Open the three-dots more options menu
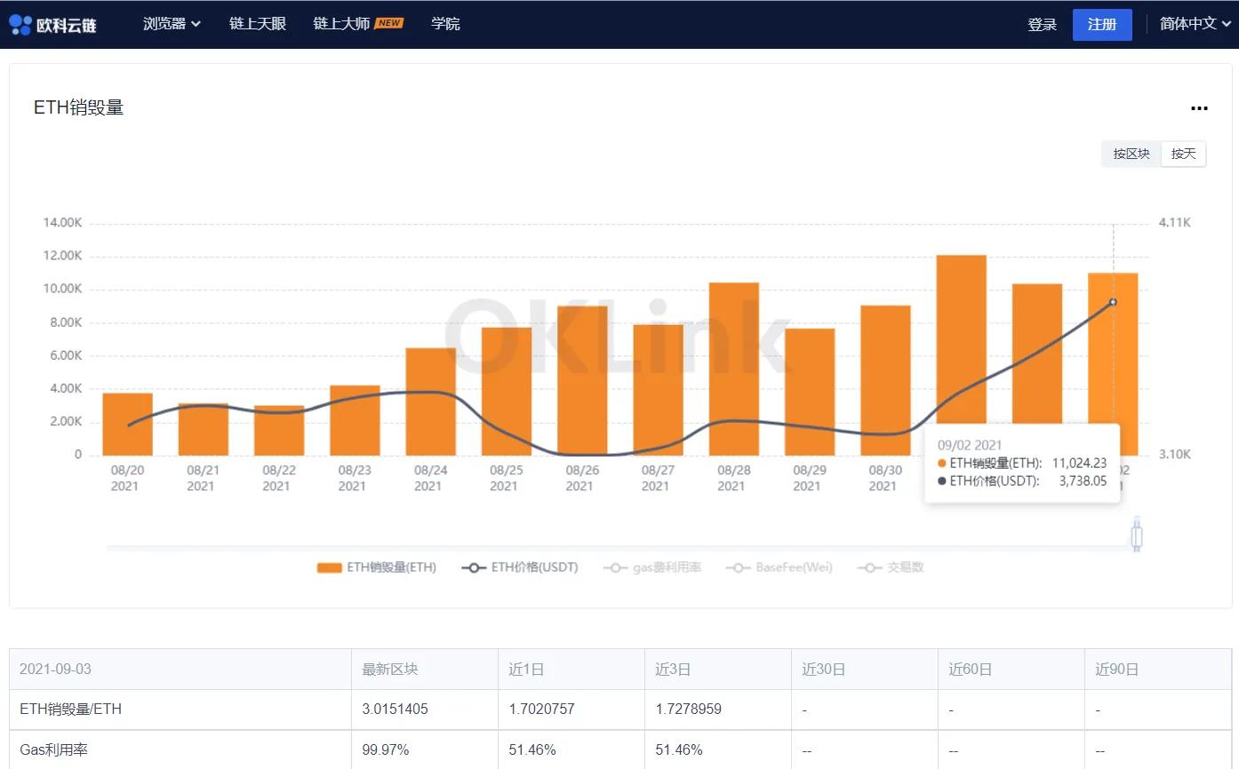The image size is (1239, 769). pyautogui.click(x=1199, y=108)
